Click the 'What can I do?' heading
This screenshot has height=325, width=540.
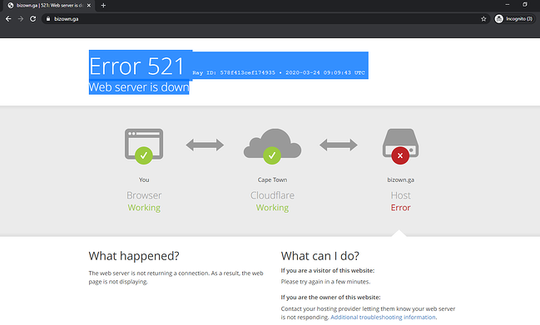[320, 256]
